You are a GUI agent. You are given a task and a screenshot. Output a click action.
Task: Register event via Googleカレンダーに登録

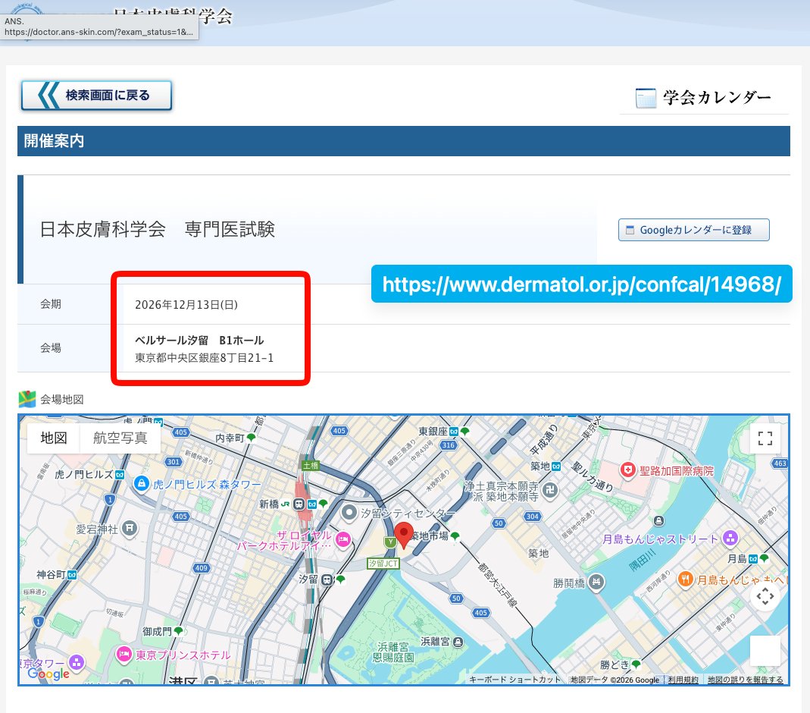click(693, 229)
